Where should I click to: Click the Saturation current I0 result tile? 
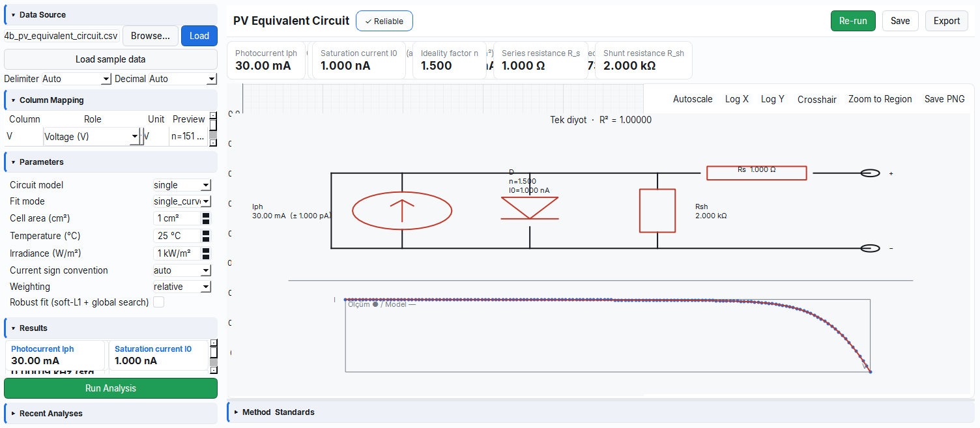[x=158, y=355]
